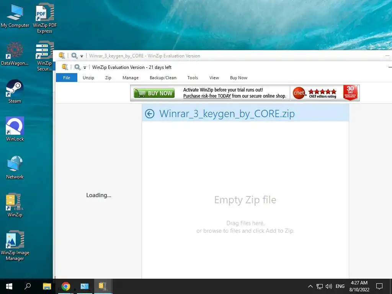
Task: Click WinZip app icon in front window title bar
Action: pyautogui.click(x=65, y=67)
